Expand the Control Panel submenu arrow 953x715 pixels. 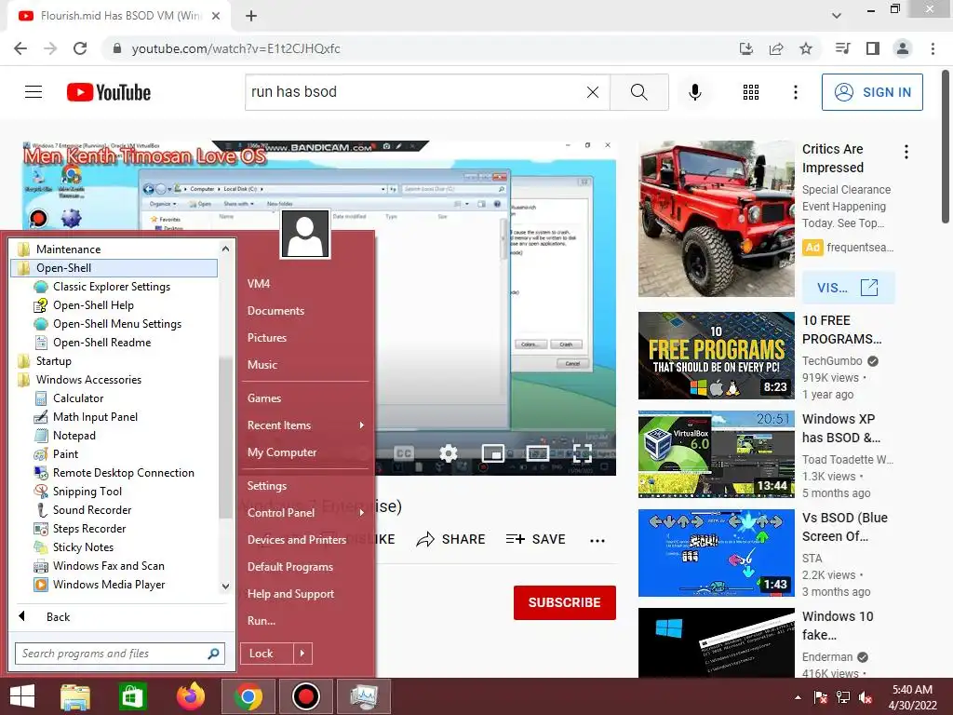tap(362, 513)
